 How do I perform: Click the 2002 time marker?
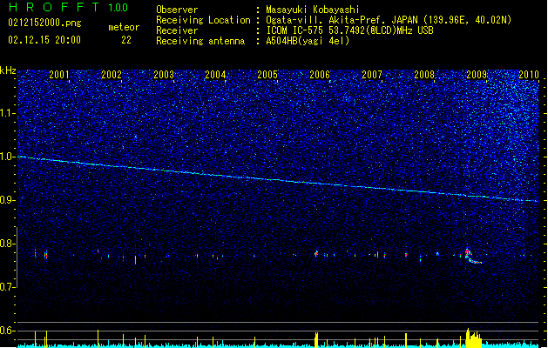(112, 74)
